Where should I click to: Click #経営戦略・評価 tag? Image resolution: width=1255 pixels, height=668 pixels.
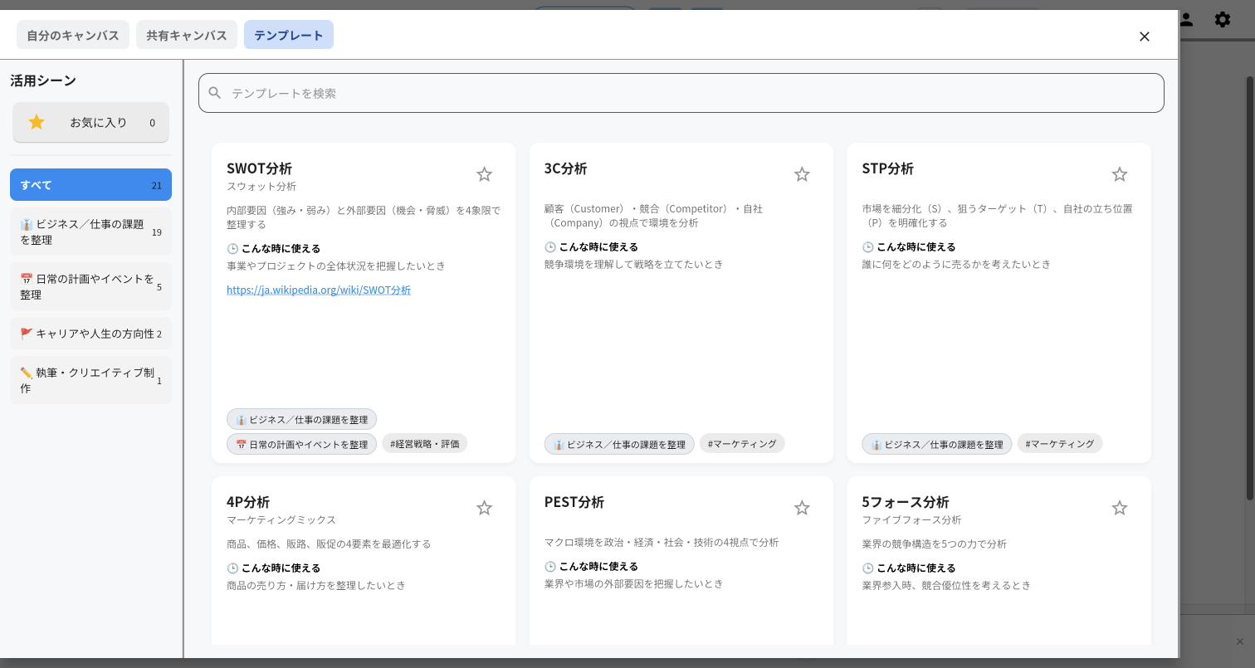[425, 443]
